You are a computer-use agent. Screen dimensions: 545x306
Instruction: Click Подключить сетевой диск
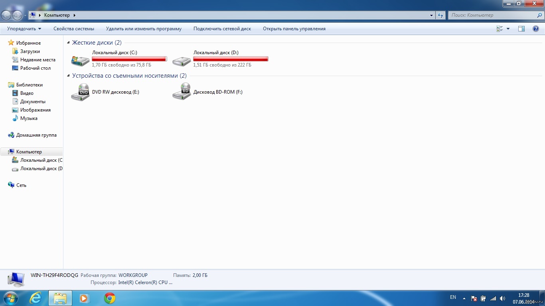tap(222, 29)
